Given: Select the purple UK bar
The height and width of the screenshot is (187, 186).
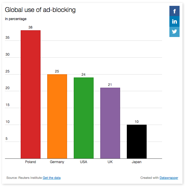Looking at the screenshot, I should (110, 123).
